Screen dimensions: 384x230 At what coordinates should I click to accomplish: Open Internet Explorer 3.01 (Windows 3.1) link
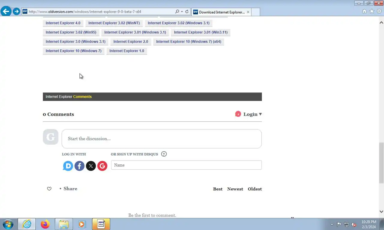click(135, 32)
